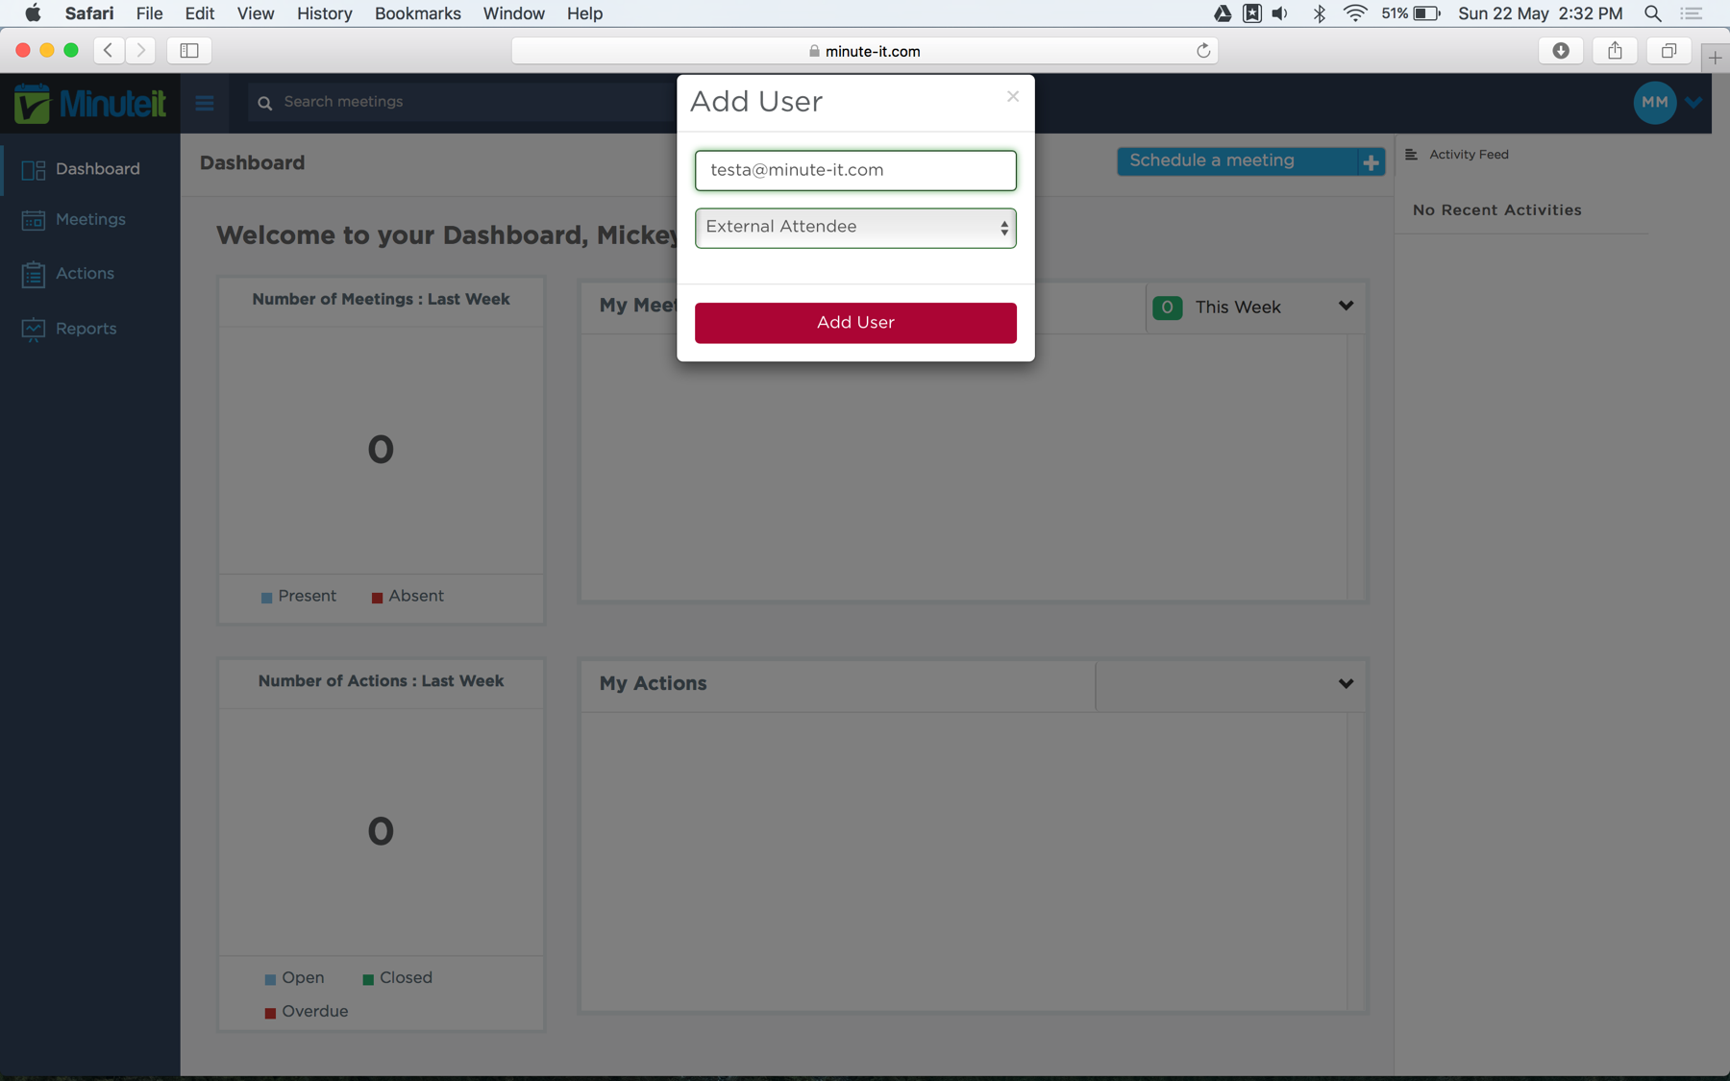1730x1081 pixels.
Task: Click the Bluetooth icon in the menu bar
Action: 1320,13
